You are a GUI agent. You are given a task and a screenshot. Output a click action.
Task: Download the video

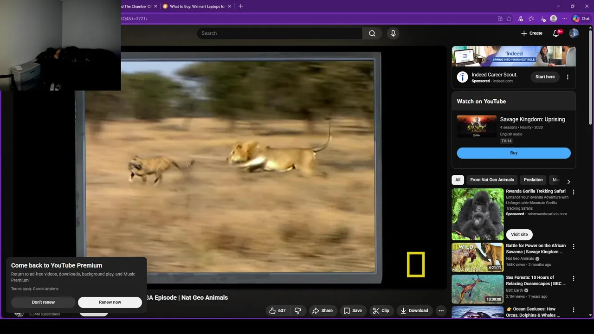(x=414, y=311)
